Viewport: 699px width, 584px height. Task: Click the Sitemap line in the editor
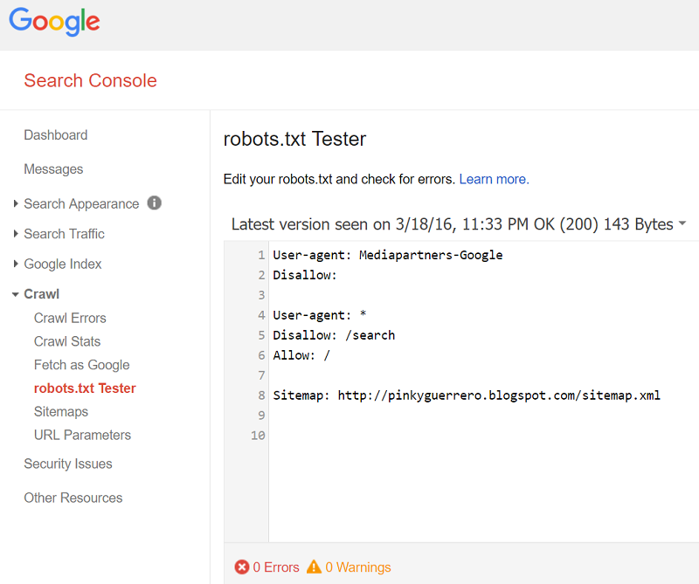(x=467, y=395)
